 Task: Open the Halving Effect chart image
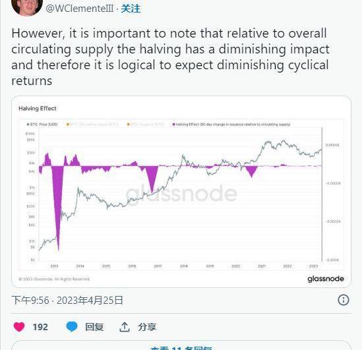tap(181, 192)
